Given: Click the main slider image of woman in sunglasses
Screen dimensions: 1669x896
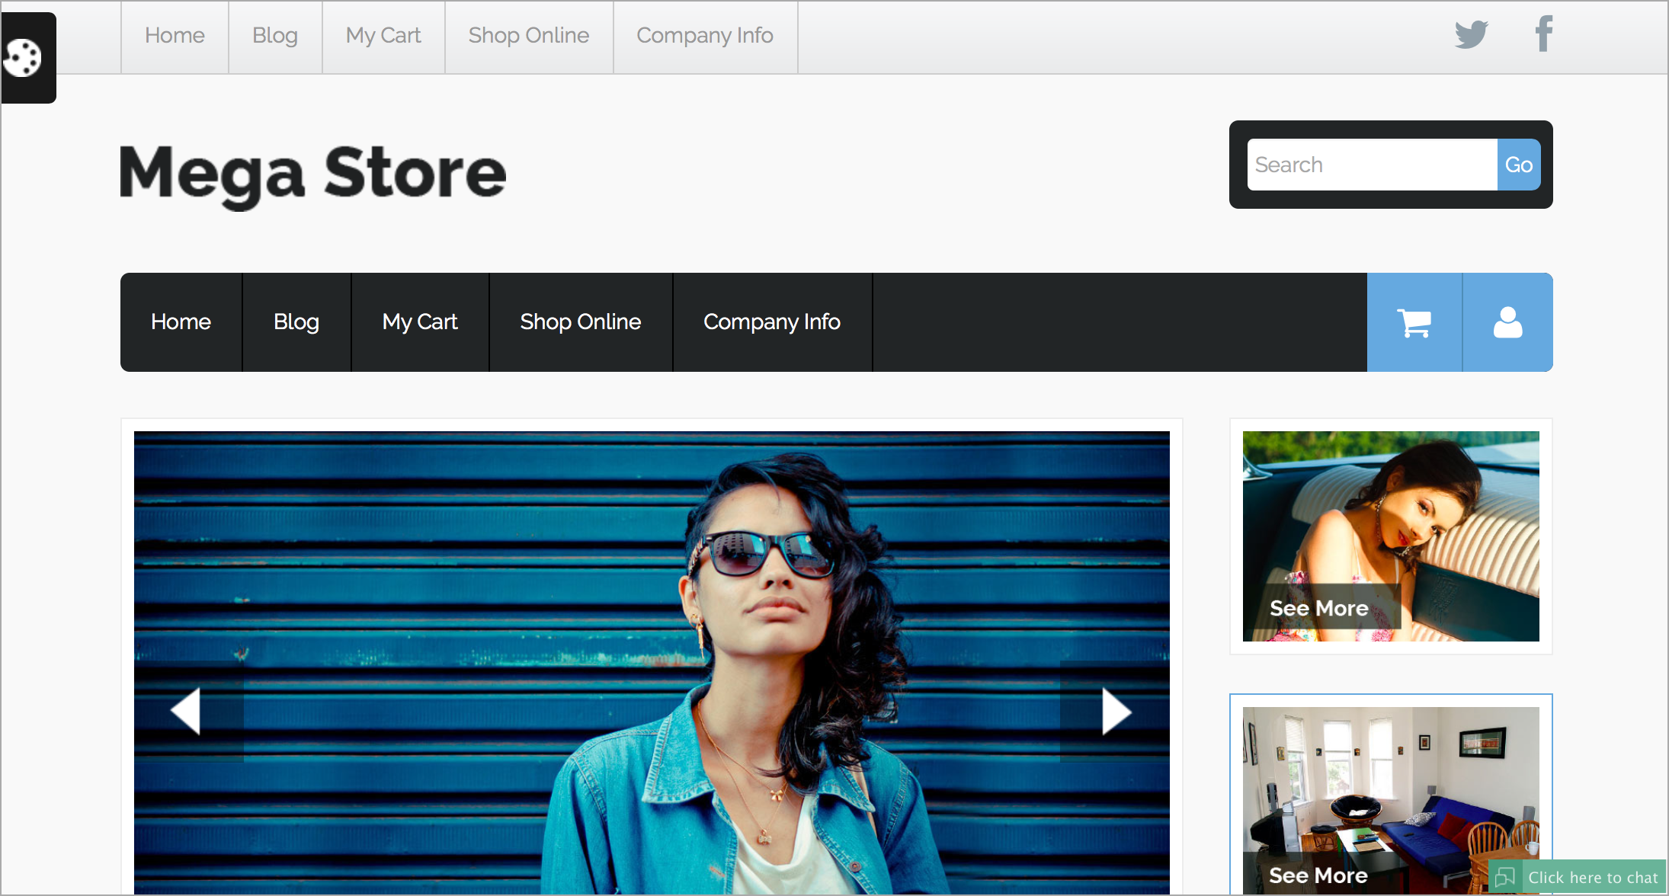Looking at the screenshot, I should point(652,663).
